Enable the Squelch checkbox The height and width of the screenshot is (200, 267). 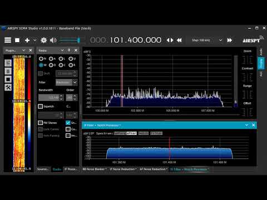click(40, 106)
